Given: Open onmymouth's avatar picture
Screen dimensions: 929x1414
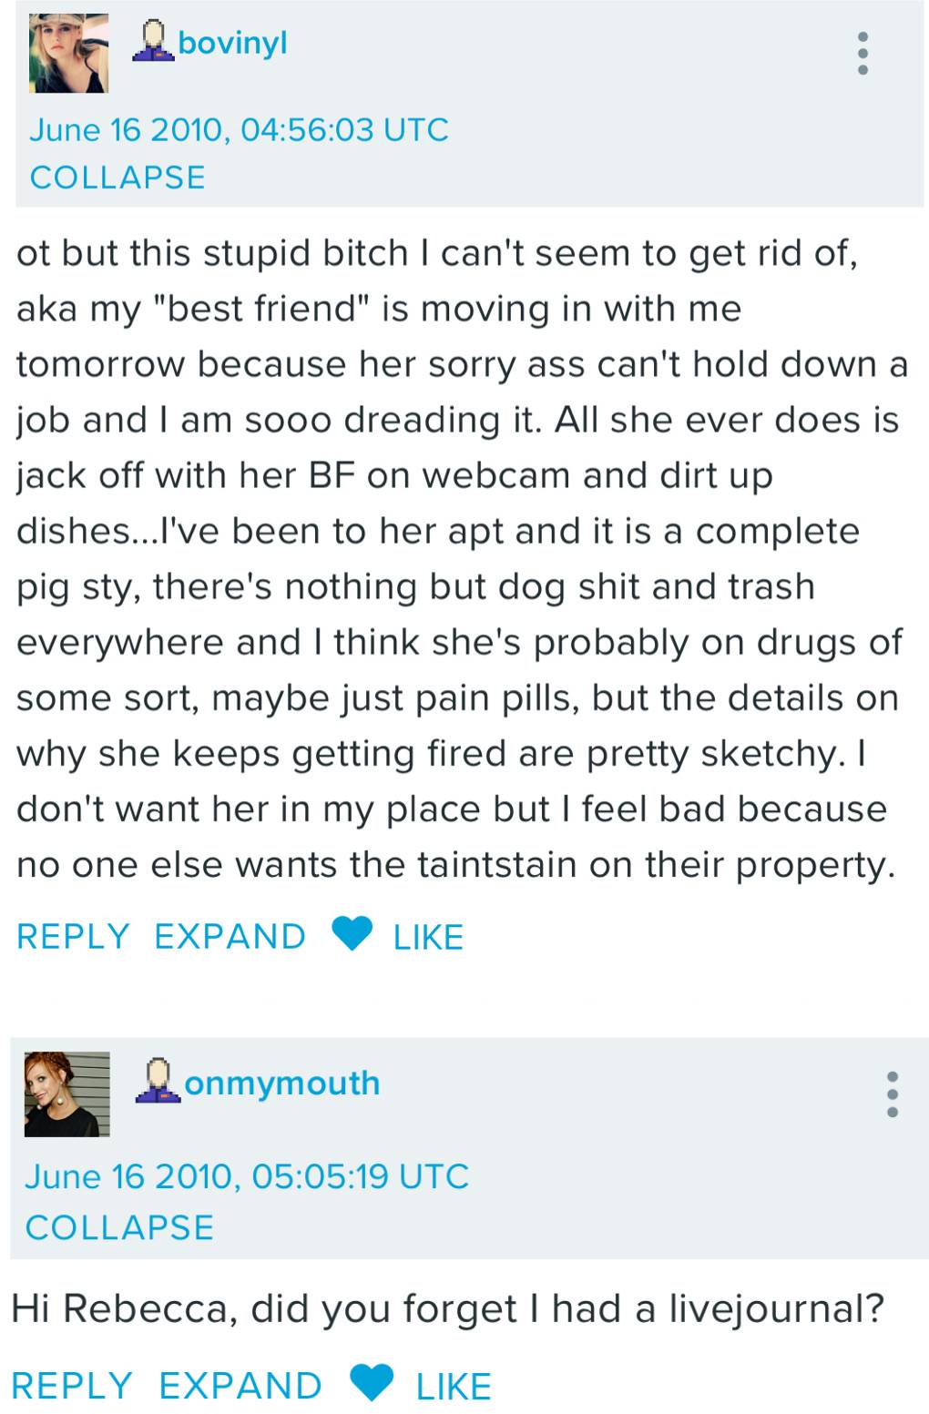Looking at the screenshot, I should click(x=67, y=1094).
